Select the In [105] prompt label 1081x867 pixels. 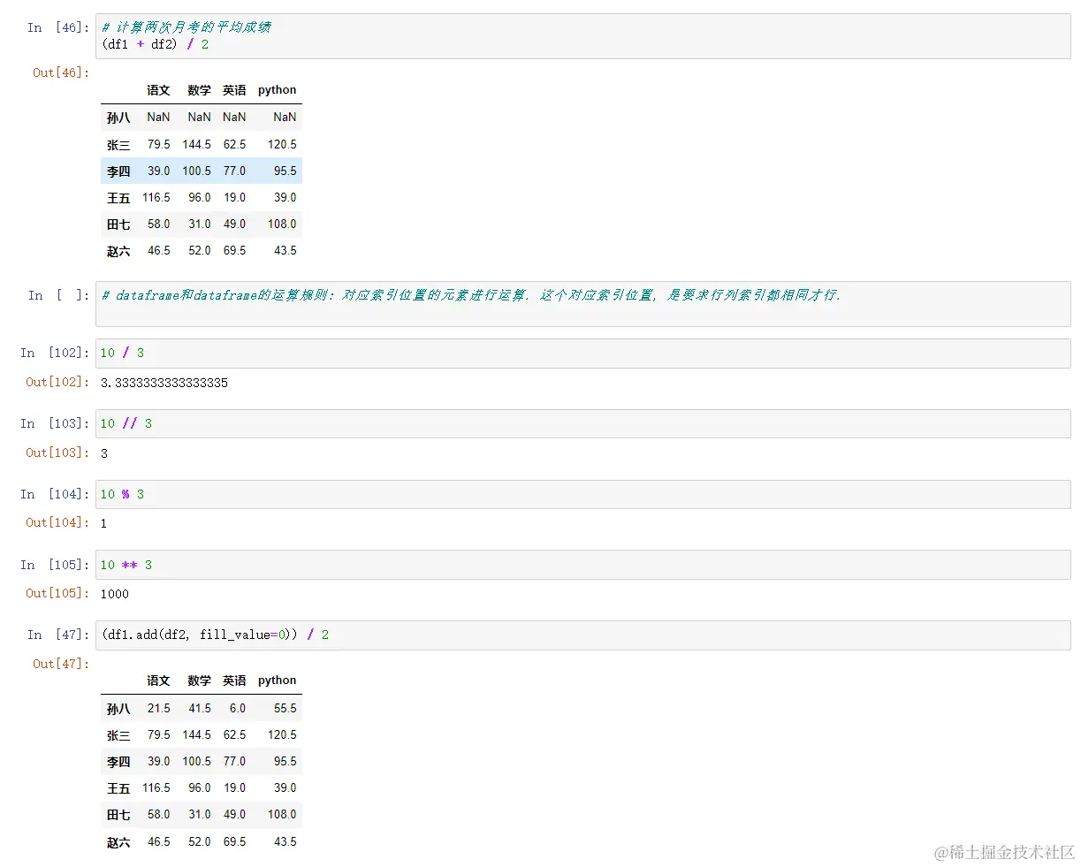pos(55,565)
